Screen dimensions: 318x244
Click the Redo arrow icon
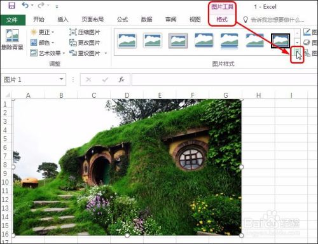pyautogui.click(x=41, y=6)
